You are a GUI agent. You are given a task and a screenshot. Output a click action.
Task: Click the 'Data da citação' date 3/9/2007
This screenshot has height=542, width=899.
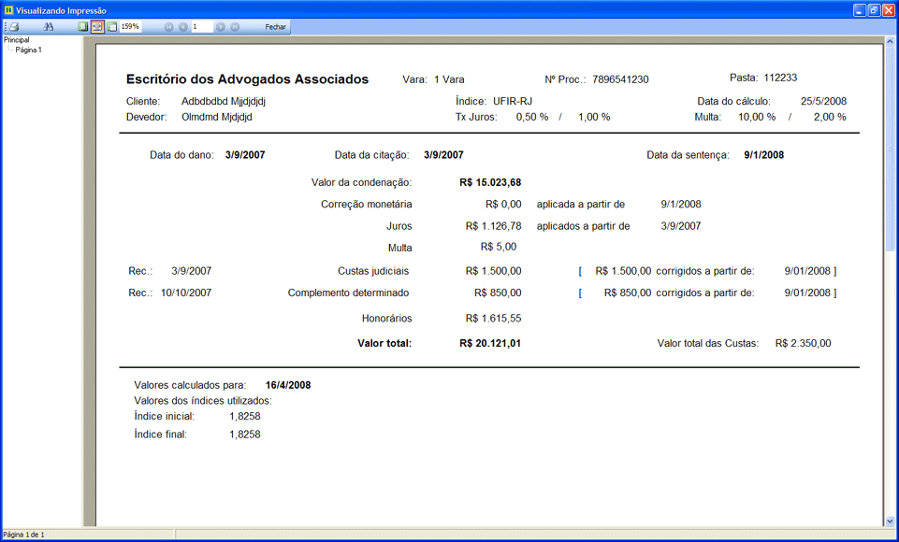443,155
